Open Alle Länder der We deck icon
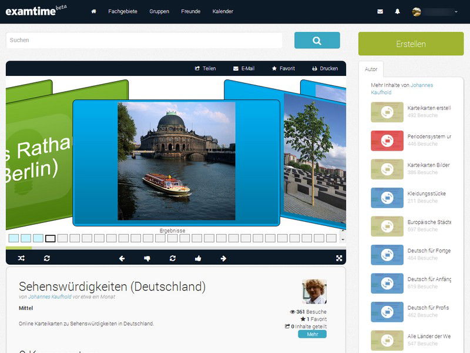The image size is (470, 353). point(387,340)
